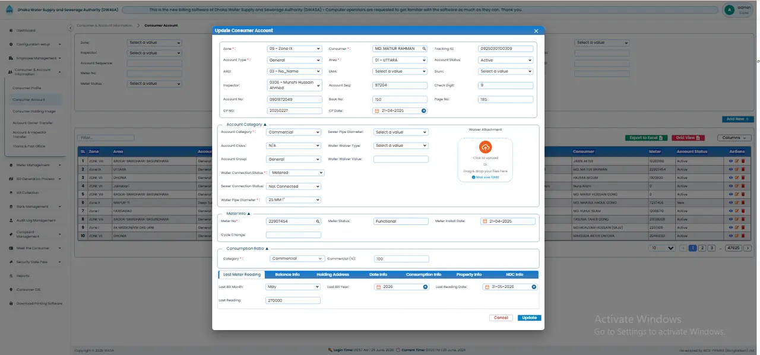
Task: Switch to the Date Info tab
Action: point(378,275)
